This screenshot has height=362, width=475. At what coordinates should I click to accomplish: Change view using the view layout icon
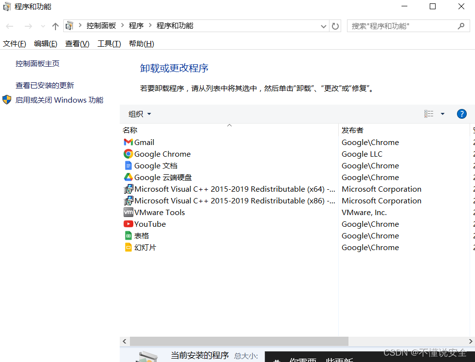(x=429, y=114)
